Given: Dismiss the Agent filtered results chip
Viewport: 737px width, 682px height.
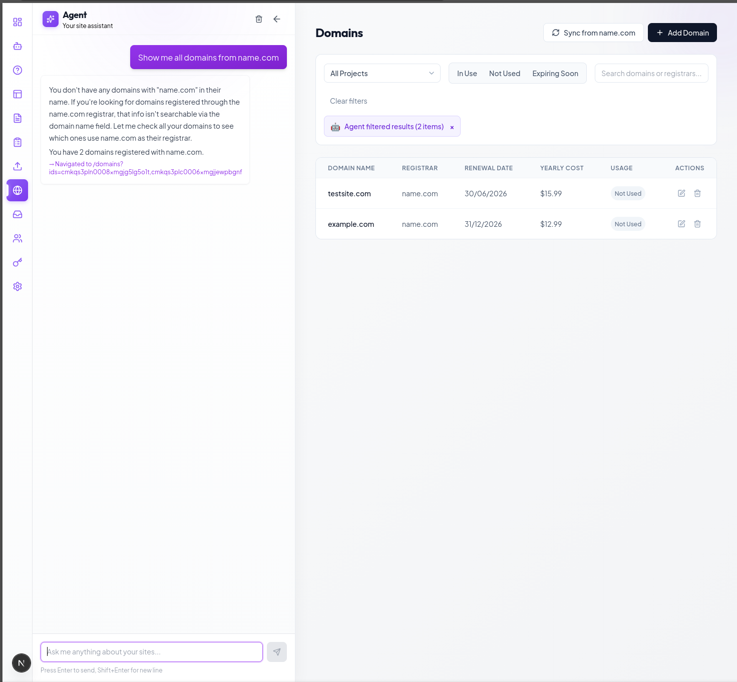Looking at the screenshot, I should [452, 127].
